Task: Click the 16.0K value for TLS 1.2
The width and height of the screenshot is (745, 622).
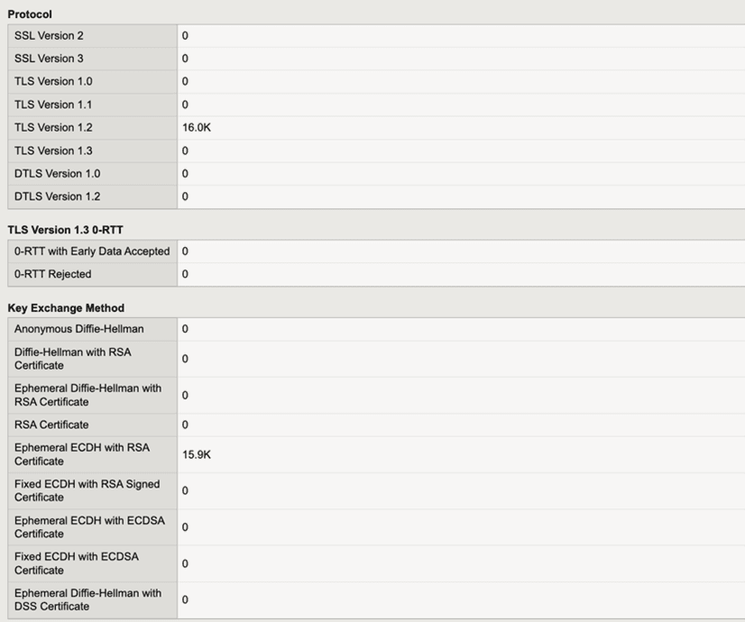Action: click(x=197, y=127)
